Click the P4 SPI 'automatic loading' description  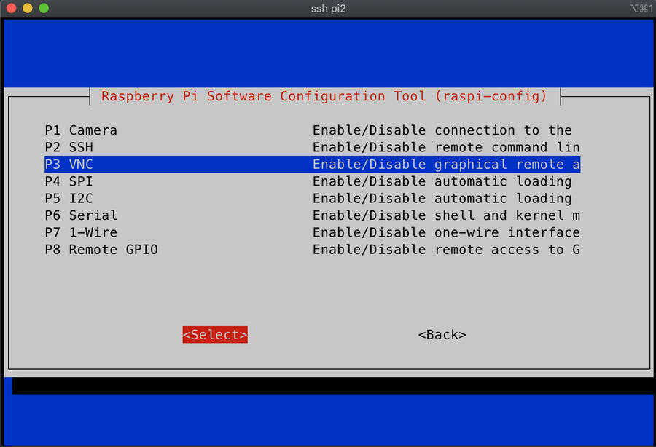[x=442, y=182]
